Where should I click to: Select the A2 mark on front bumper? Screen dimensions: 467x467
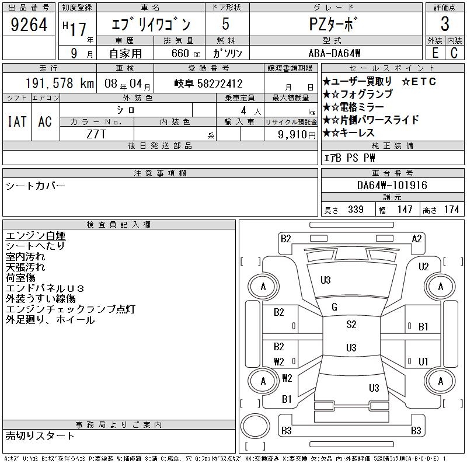point(416,238)
